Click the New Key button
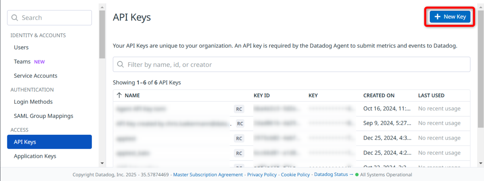Viewport: 484px width, 181px height. point(450,17)
